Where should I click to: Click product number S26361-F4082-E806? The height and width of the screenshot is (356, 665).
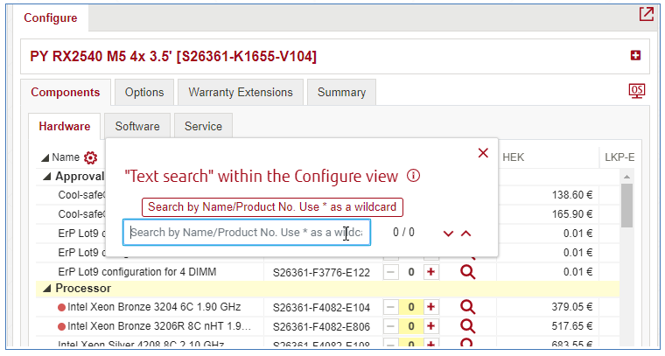[321, 327]
